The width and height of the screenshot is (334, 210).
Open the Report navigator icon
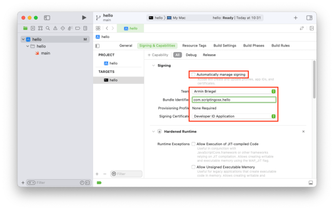[85, 28]
